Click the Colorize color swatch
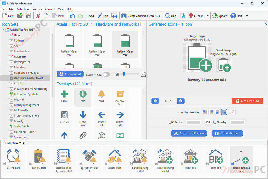Image resolution: width=268 pixels, height=179 pixels. [x=194, y=122]
